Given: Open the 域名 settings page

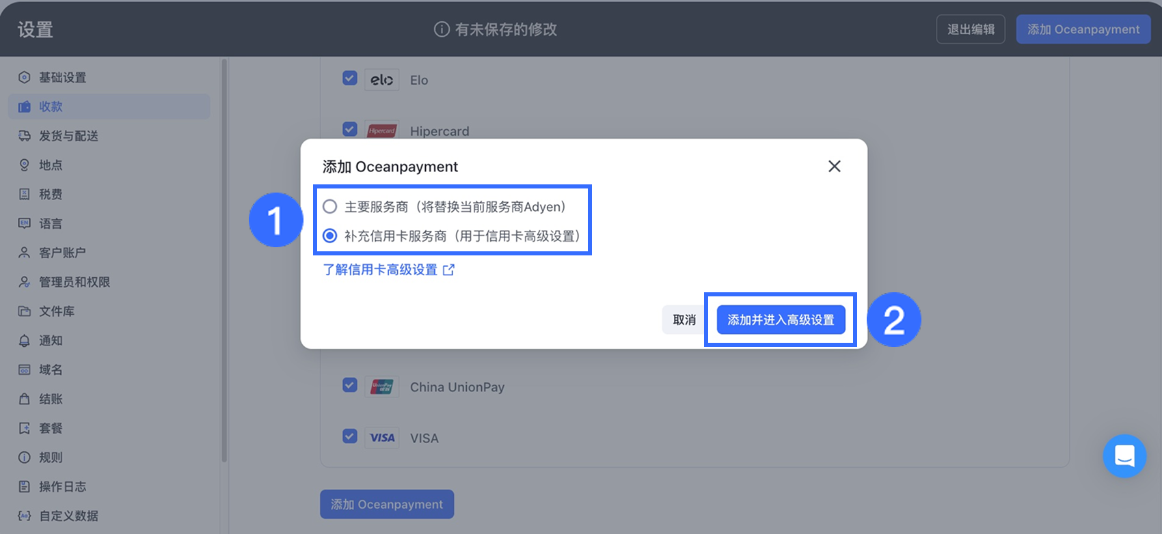Looking at the screenshot, I should click(109, 369).
